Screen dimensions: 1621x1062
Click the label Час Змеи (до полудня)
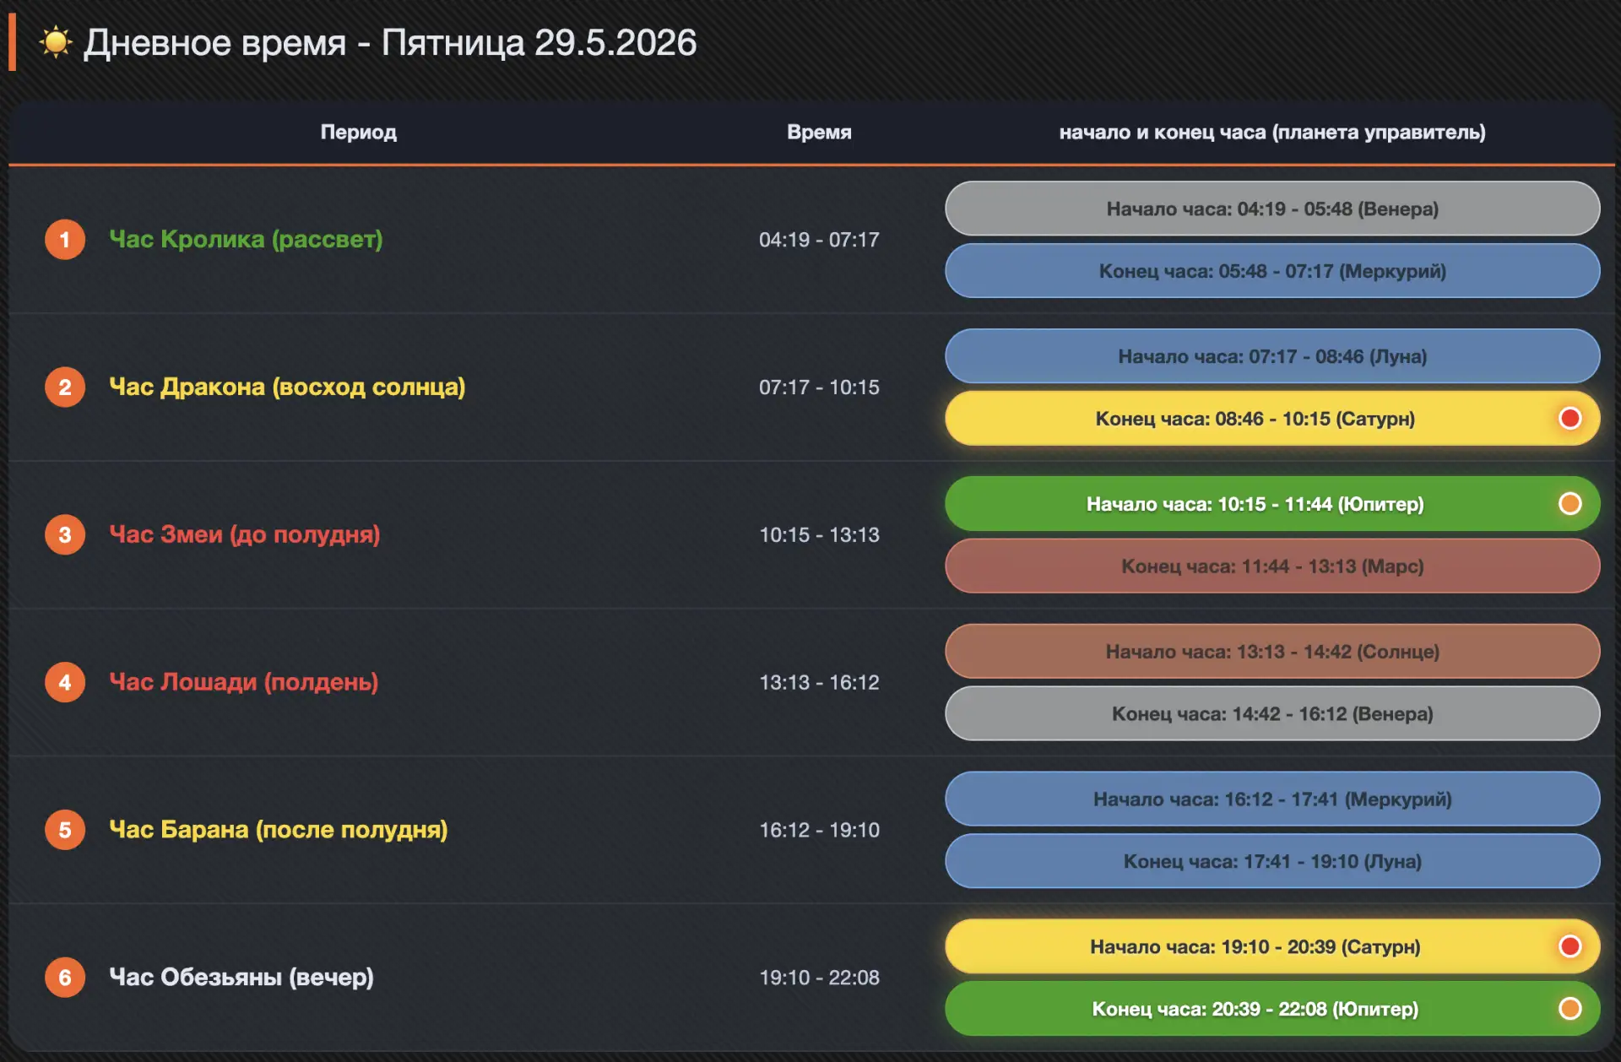[245, 535]
